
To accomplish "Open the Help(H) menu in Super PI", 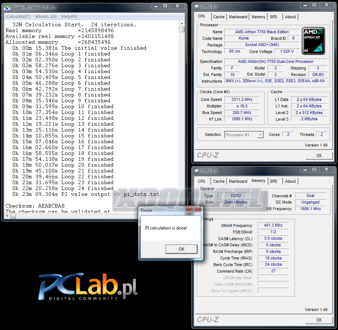I will tap(69, 16).
